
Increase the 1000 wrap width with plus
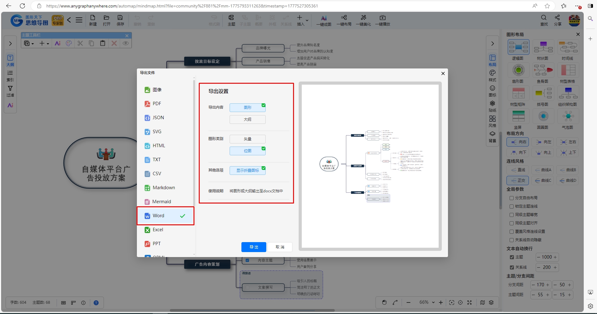(555, 257)
